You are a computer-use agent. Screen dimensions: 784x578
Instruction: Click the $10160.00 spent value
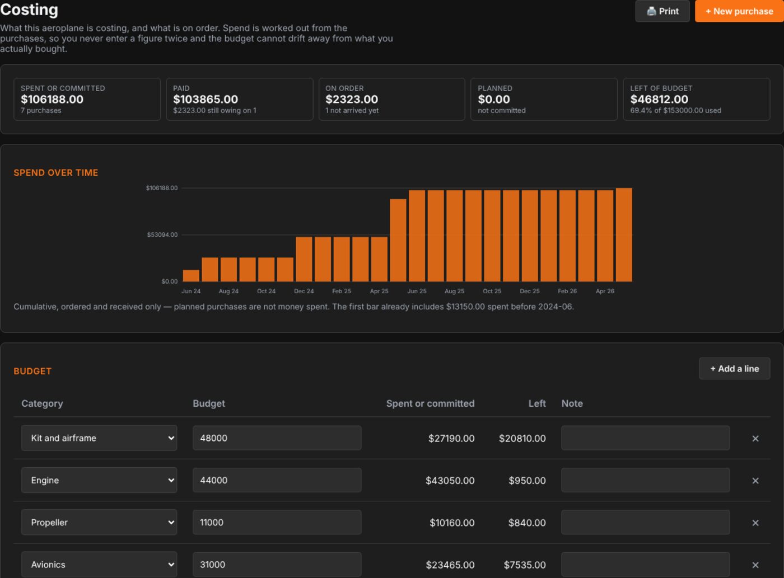coord(452,523)
